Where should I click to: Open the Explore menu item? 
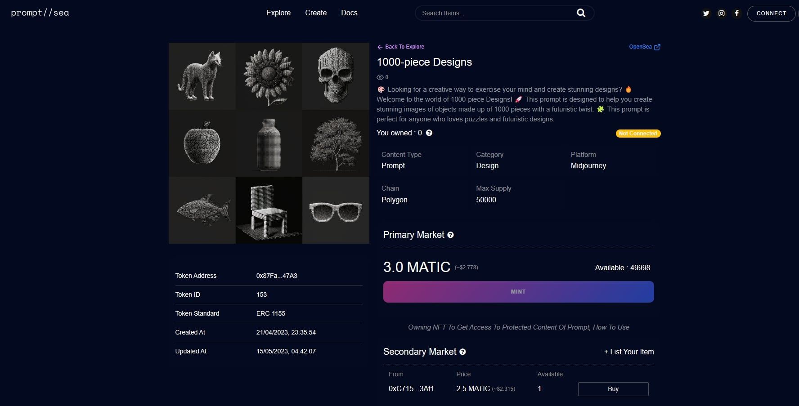click(278, 13)
